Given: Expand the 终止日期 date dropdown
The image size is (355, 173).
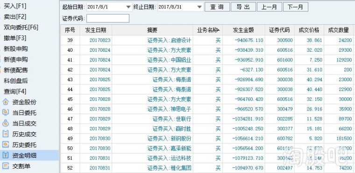Looking at the screenshot, I should coord(199,7).
